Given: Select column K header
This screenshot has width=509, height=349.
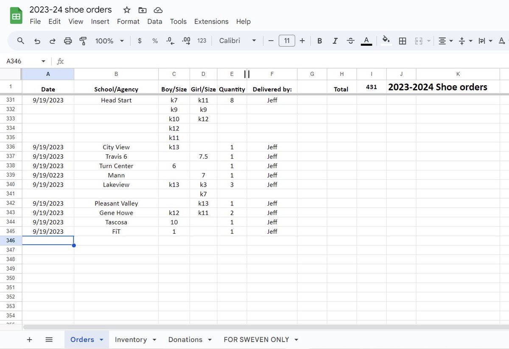Looking at the screenshot, I should click(x=458, y=74).
